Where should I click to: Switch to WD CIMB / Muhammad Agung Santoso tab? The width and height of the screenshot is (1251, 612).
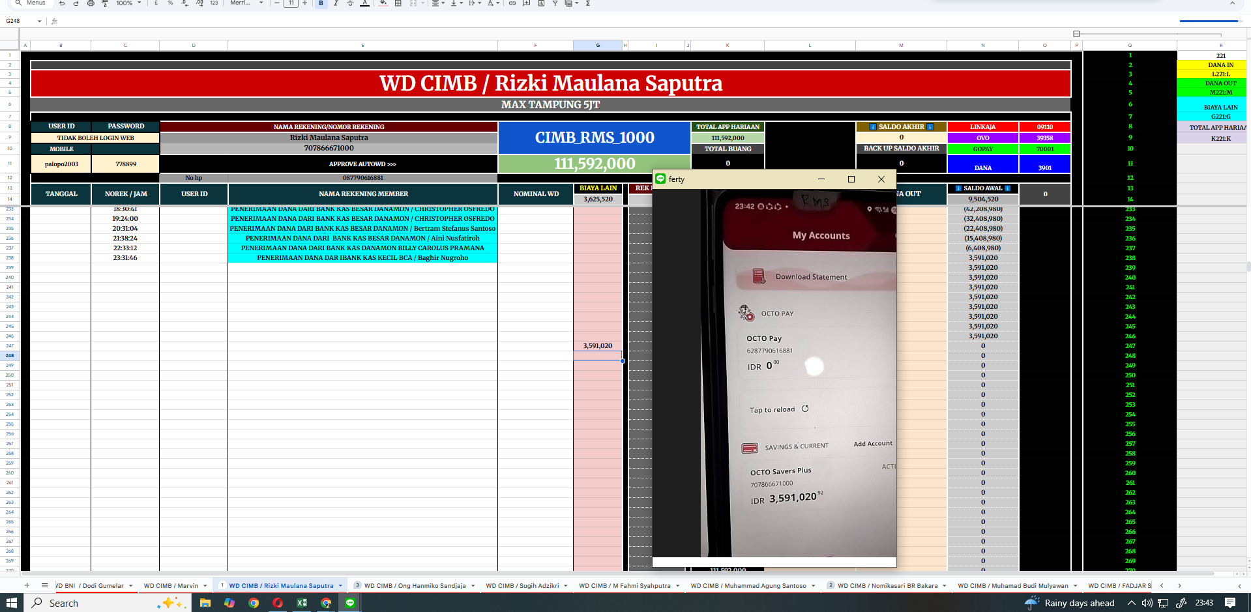click(748, 586)
